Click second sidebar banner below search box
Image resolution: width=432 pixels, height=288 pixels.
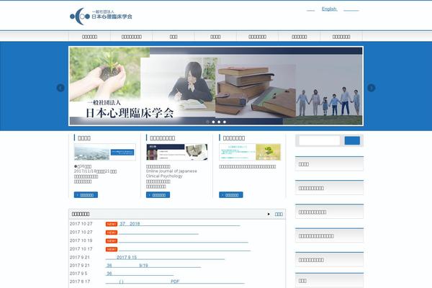[x=329, y=188]
